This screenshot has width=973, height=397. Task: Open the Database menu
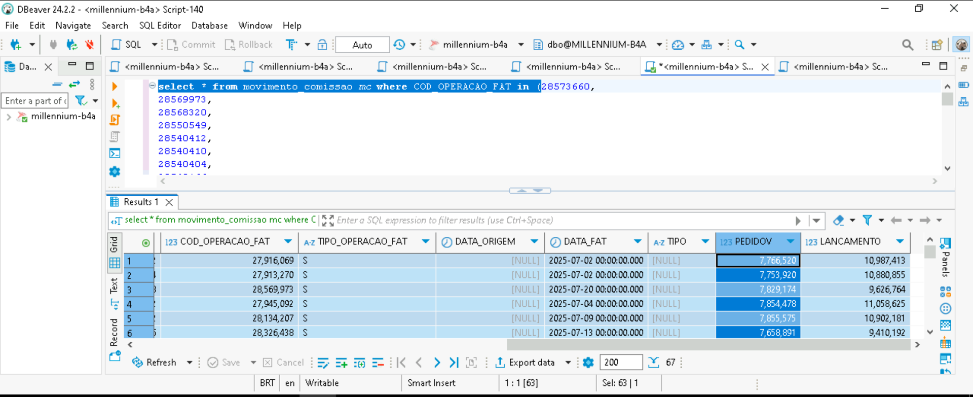(x=209, y=25)
